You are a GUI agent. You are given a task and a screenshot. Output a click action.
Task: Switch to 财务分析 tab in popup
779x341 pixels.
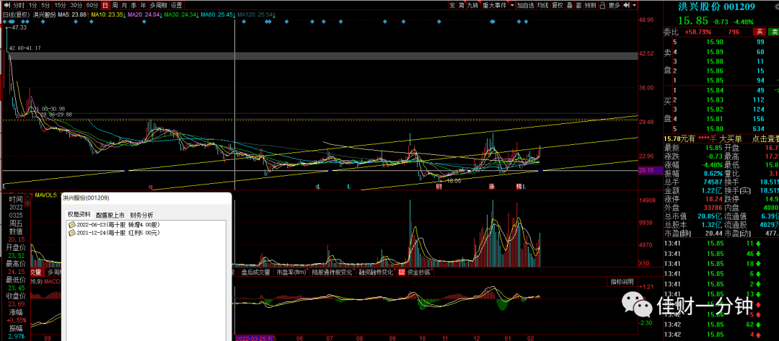[x=141, y=215]
